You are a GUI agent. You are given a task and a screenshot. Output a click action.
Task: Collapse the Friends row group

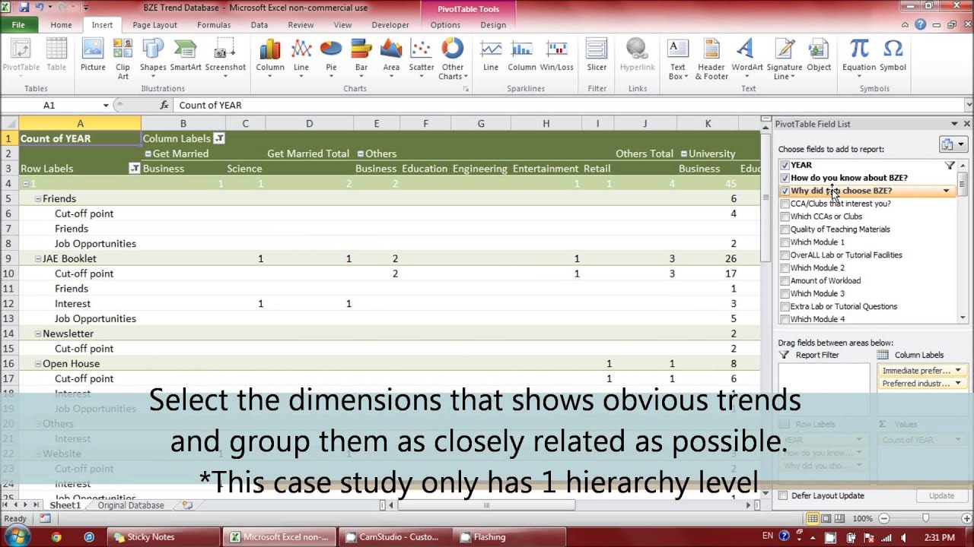(37, 198)
